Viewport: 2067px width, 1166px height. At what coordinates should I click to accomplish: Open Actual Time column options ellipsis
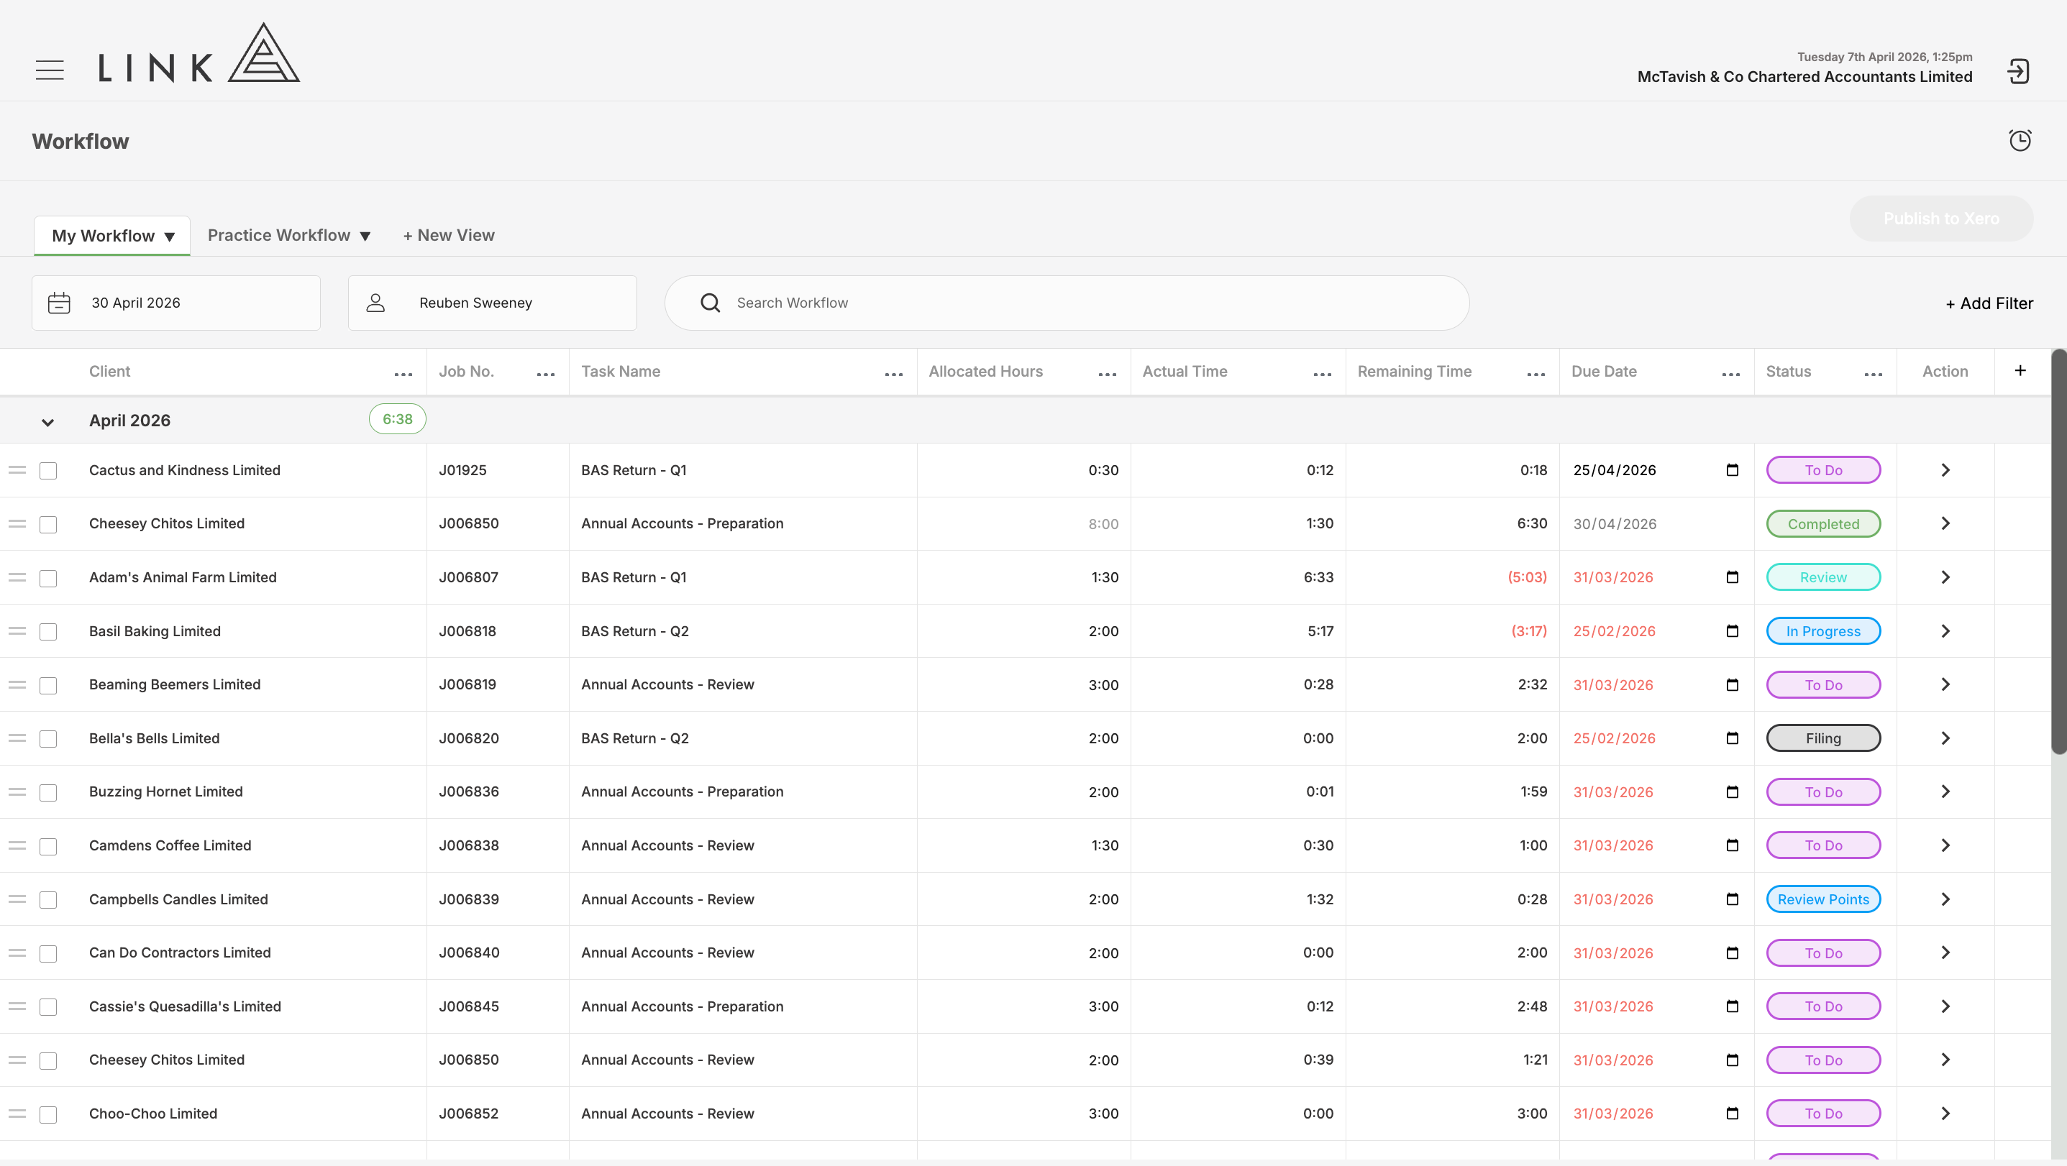click(x=1323, y=375)
